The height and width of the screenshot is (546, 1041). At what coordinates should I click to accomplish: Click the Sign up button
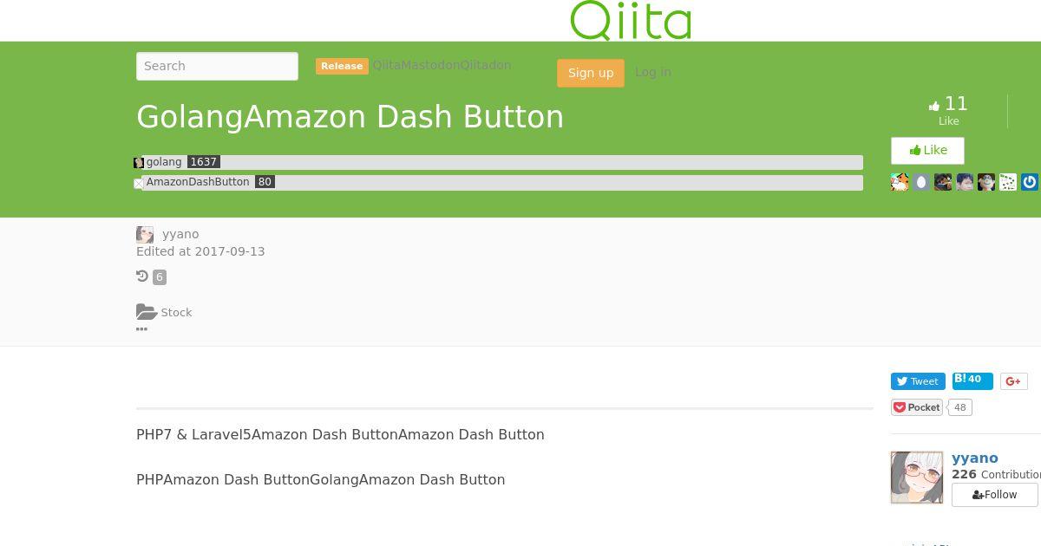[x=590, y=73]
